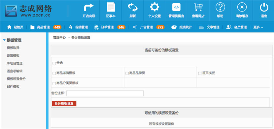Go to 模板选择 in sidebar
The image size is (274, 129).
click(13, 48)
